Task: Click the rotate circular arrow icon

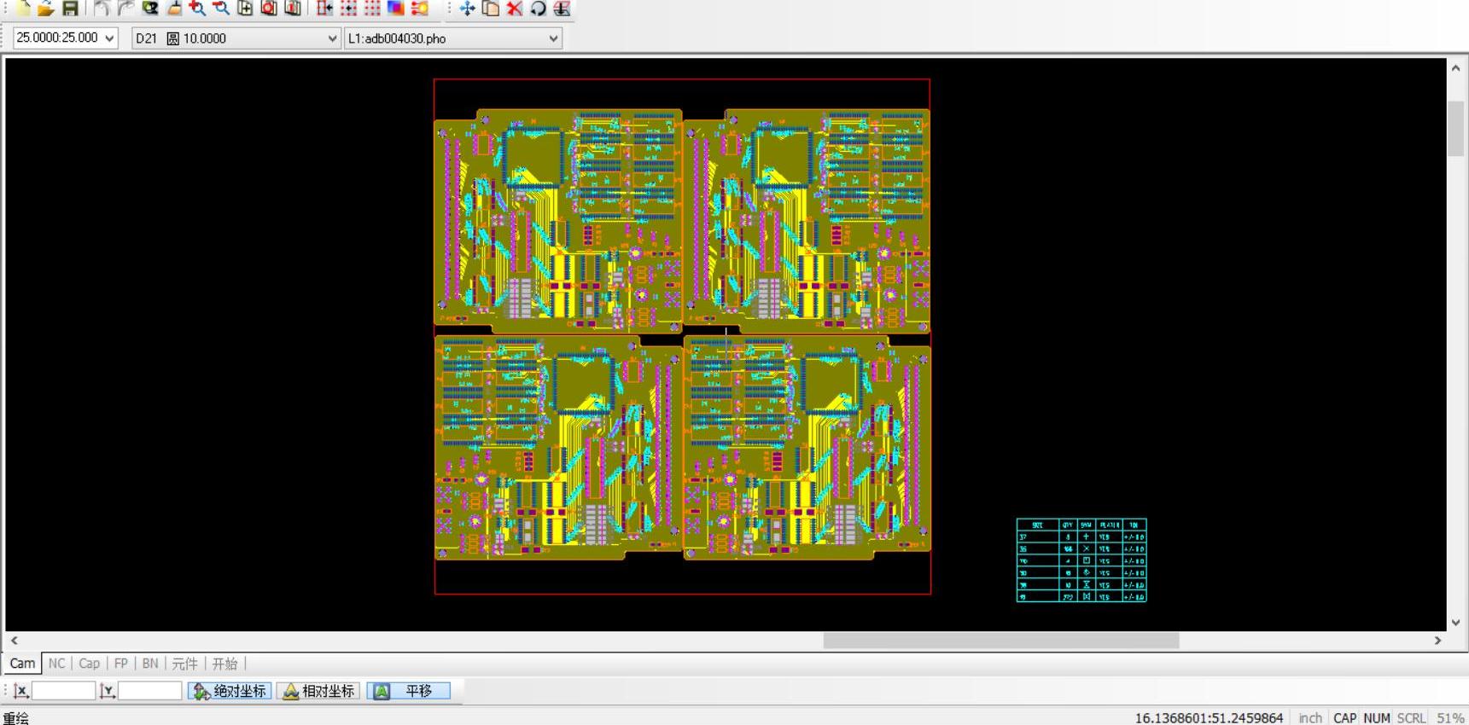Action: click(538, 9)
